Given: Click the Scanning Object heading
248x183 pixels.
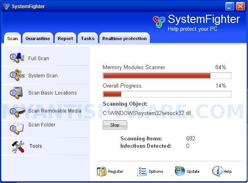Looking at the screenshot, I should point(125,104).
